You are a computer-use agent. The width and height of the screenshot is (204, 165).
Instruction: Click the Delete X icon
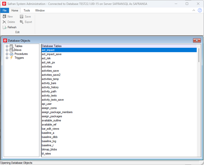coord(4,22)
